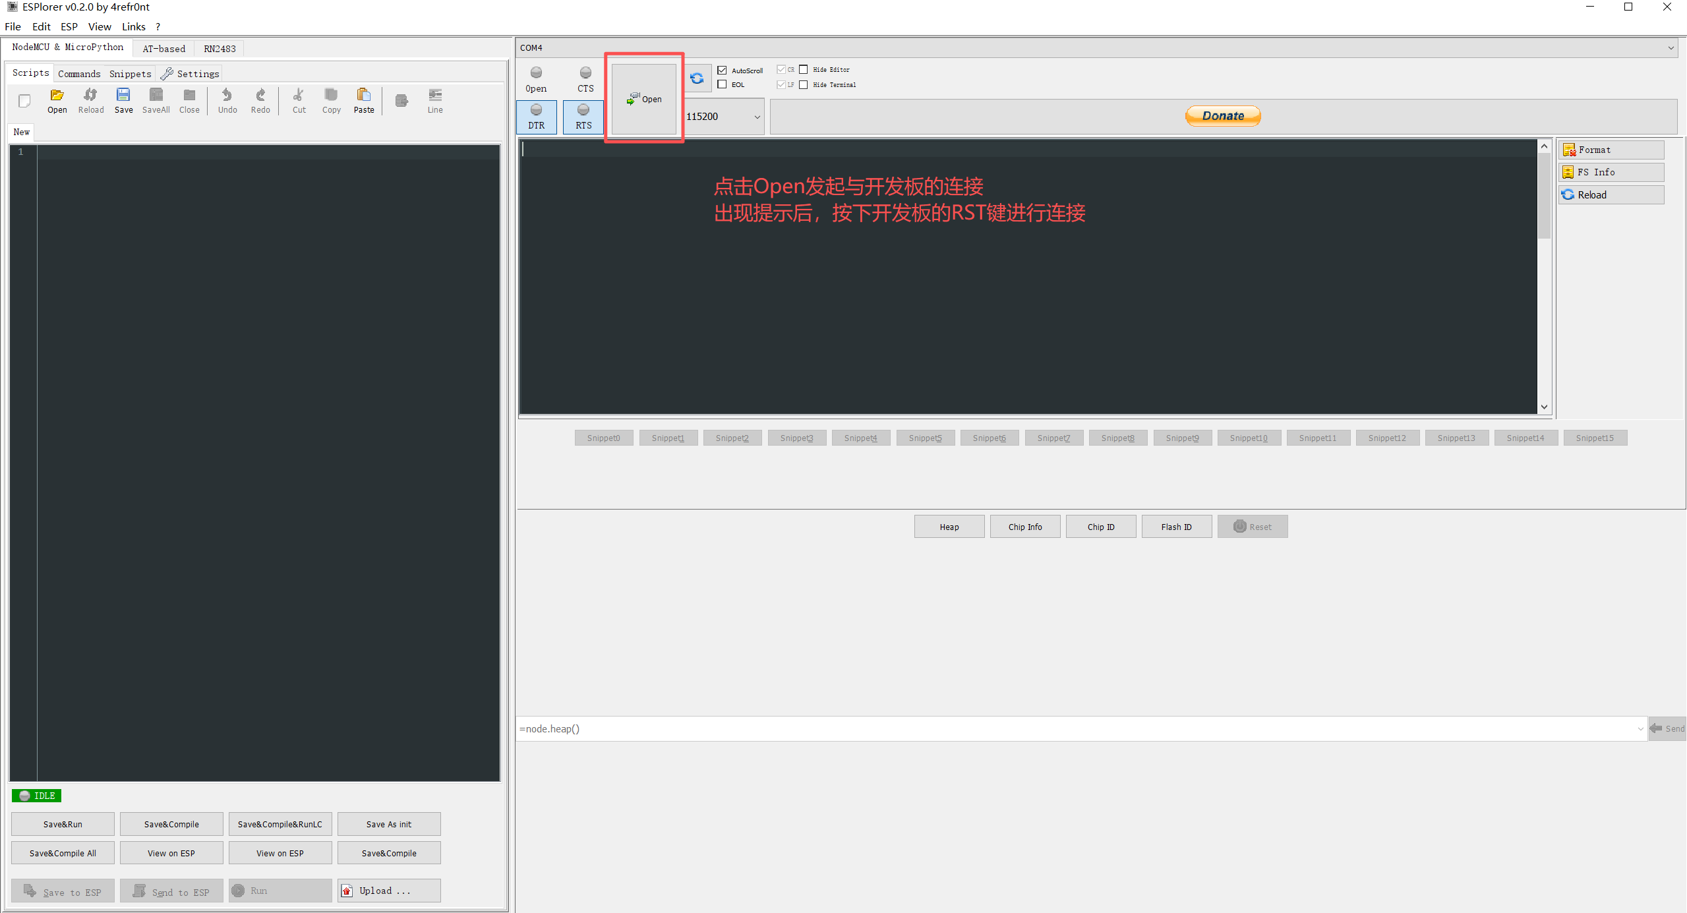The image size is (1687, 913).
Task: Click the Cut scissors icon
Action: (299, 96)
